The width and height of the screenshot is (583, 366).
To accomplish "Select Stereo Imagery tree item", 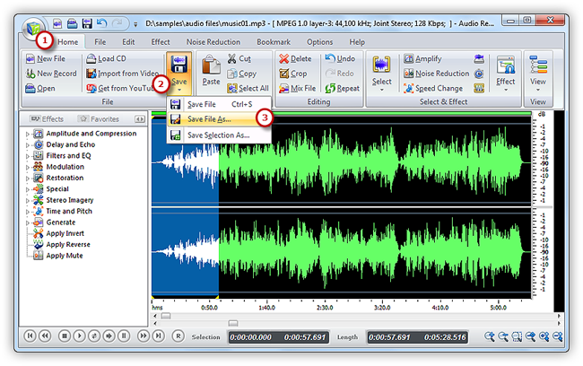I will (x=70, y=200).
